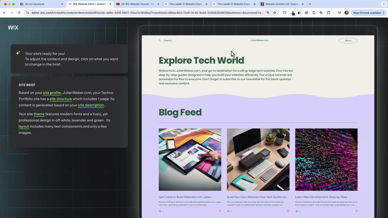Like the Build Your Own Website post

point(288,211)
